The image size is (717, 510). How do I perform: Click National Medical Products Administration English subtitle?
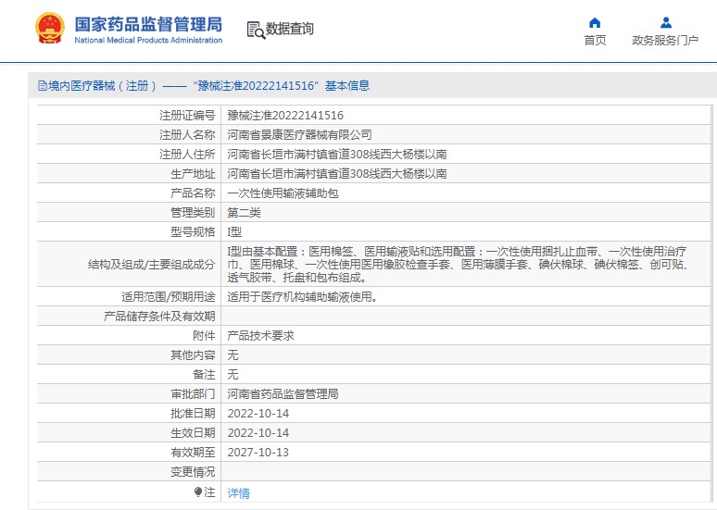148,40
